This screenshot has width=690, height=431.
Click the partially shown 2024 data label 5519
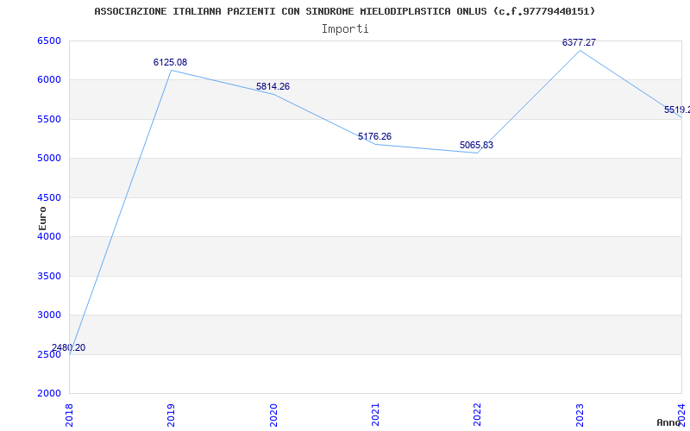[x=677, y=109]
